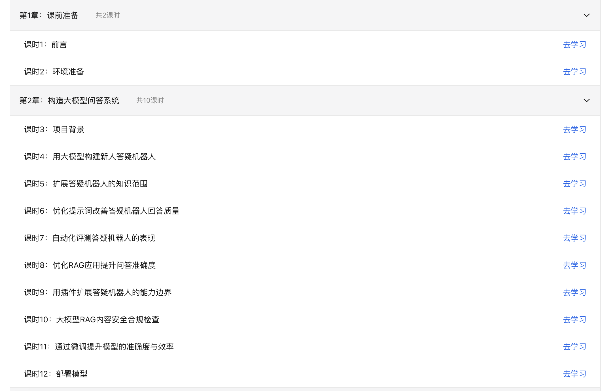Click 去学习 for 课时1 前言
The image size is (602, 391).
coord(574,45)
